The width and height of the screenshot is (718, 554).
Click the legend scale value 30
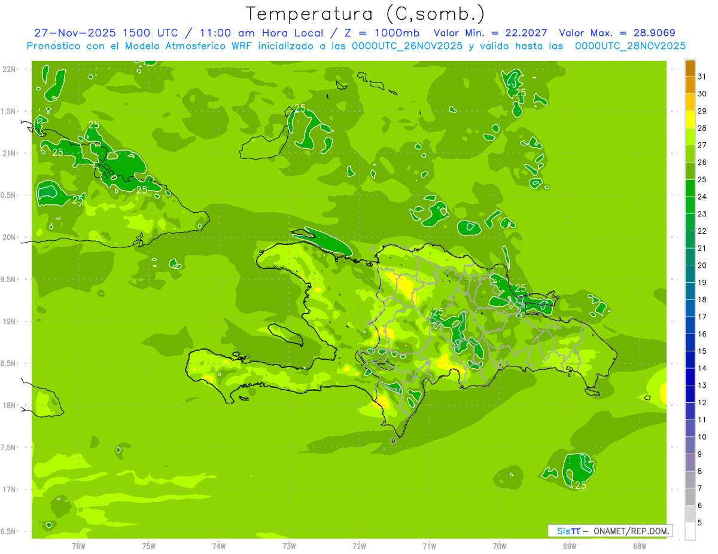pos(703,94)
